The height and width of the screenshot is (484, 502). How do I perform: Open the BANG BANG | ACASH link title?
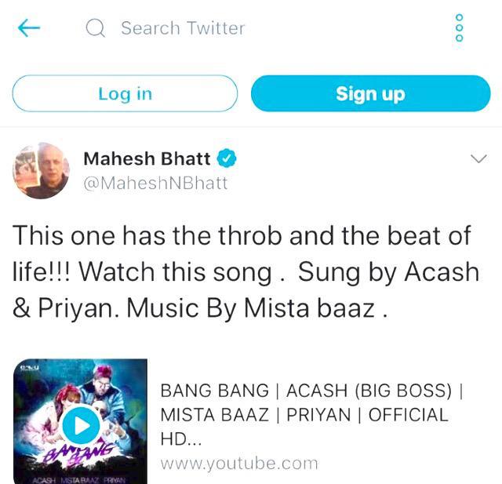pyautogui.click(x=312, y=414)
